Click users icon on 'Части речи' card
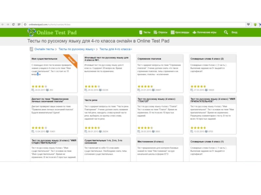 100,131
